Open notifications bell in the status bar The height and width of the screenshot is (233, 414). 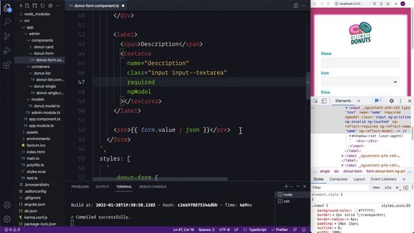[x=304, y=230]
